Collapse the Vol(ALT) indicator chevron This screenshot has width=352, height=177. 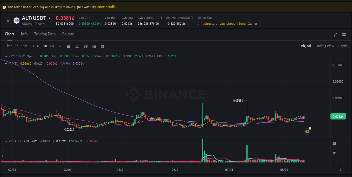click(6, 141)
